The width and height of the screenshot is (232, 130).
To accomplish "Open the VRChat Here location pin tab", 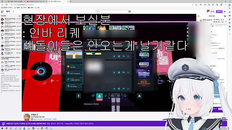I will pyautogui.click(x=106, y=96).
